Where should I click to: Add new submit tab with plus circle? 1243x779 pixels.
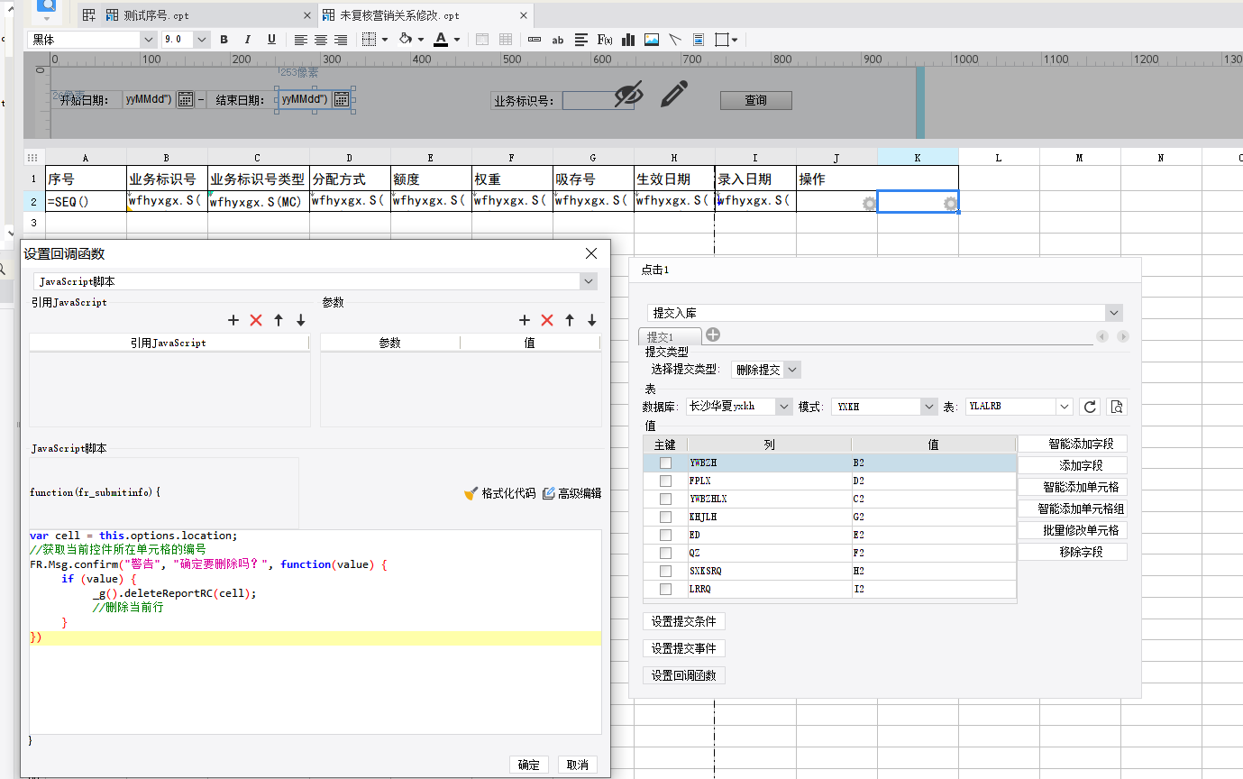pyautogui.click(x=712, y=335)
